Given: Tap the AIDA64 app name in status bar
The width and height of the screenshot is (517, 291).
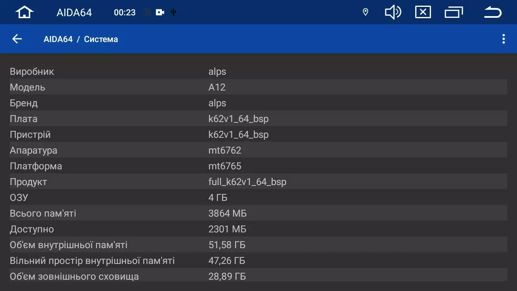Looking at the screenshot, I should 74,13.
